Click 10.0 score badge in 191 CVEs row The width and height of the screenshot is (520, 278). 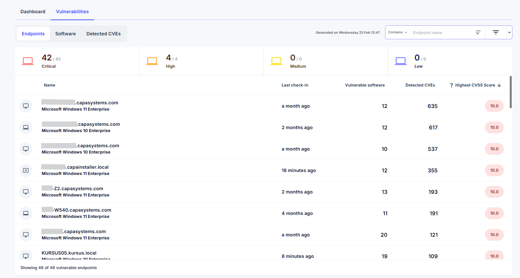pyautogui.click(x=494, y=213)
